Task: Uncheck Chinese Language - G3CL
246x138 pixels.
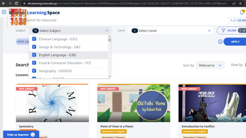Action: pos(34,39)
